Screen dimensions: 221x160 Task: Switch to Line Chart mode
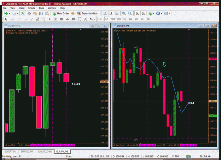click(x=117, y=13)
